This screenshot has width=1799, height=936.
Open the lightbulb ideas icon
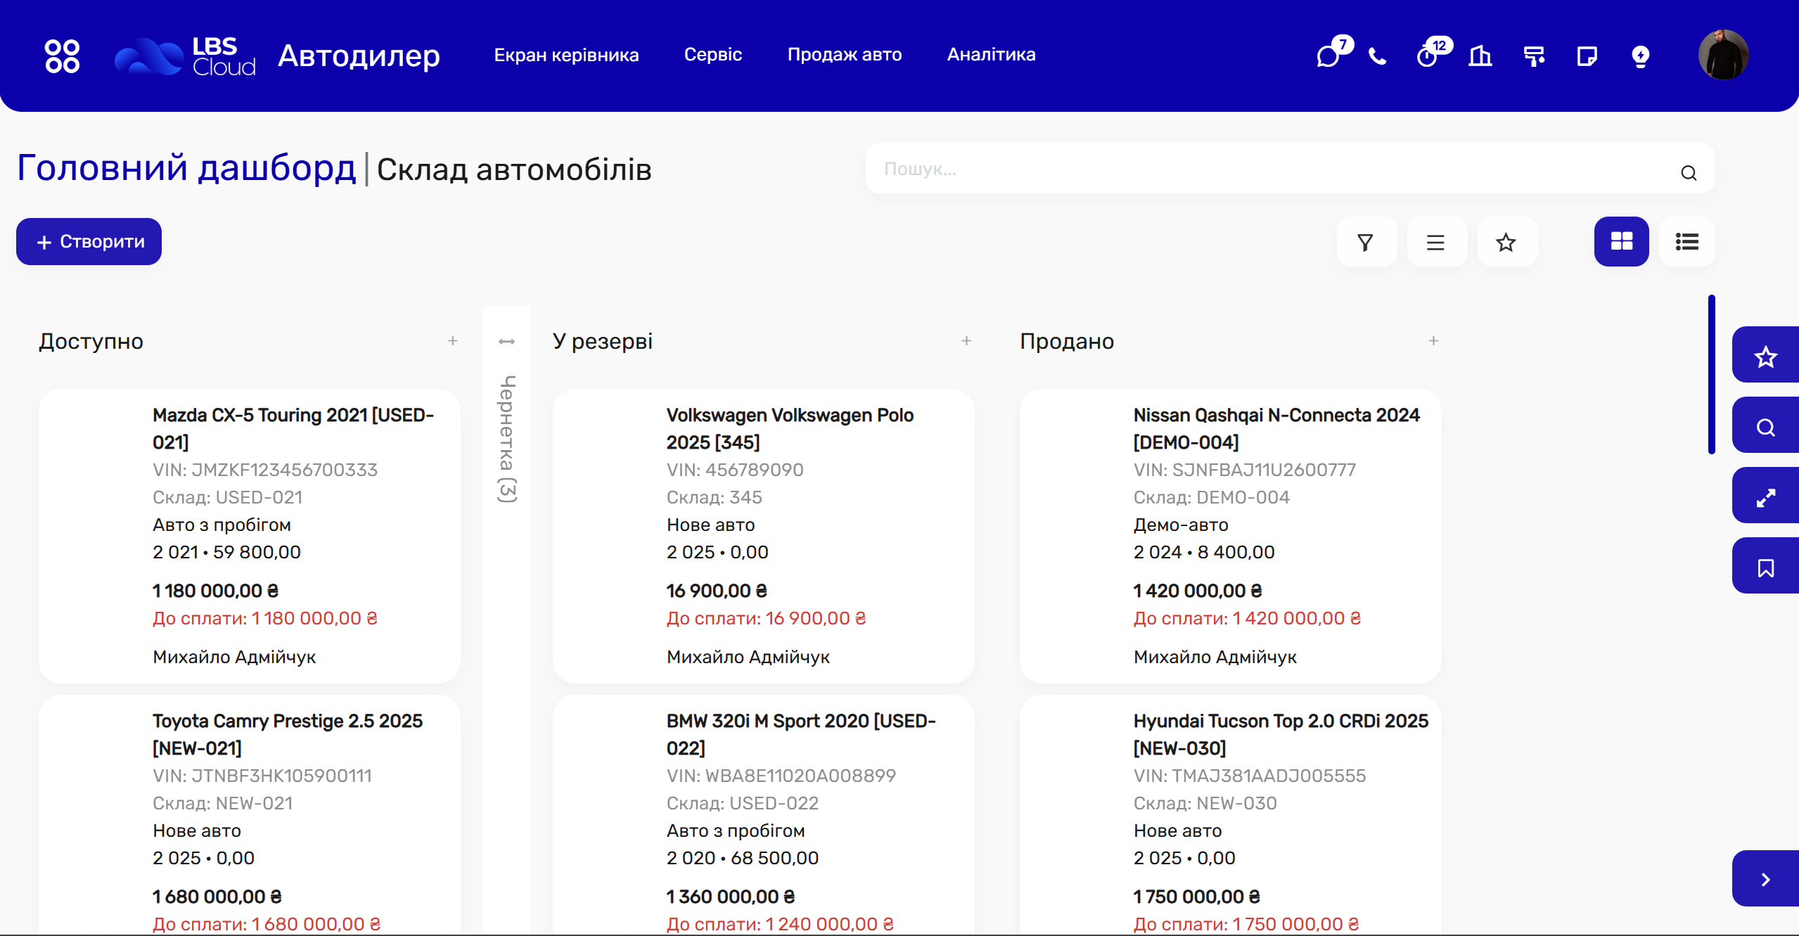point(1641,56)
